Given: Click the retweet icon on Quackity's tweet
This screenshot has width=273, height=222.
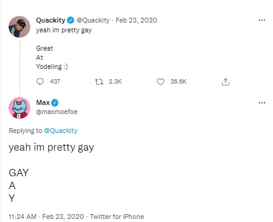Looking at the screenshot, I should 99,82.
